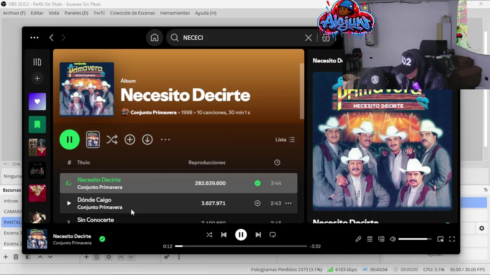Open OBS Herramientas menu
Image resolution: width=490 pixels, height=275 pixels.
(175, 13)
